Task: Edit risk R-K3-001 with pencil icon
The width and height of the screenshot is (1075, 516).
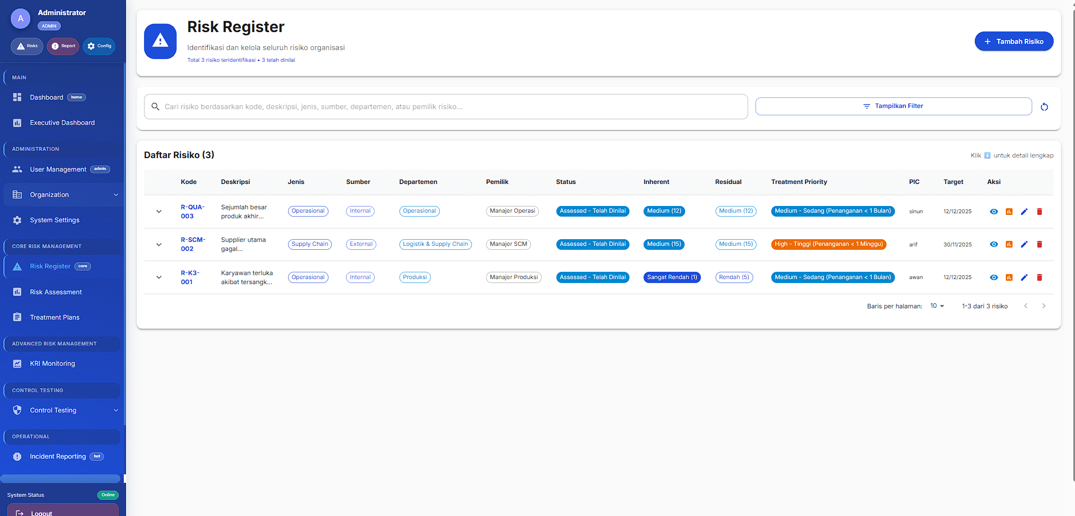Action: 1024,277
